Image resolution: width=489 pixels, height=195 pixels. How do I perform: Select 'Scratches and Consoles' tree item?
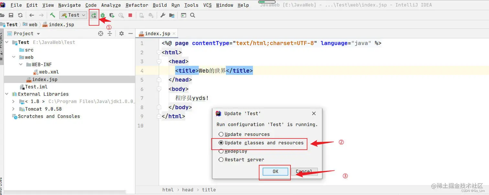tap(49, 116)
